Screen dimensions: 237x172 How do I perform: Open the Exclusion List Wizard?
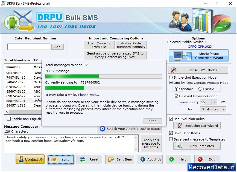point(197,125)
